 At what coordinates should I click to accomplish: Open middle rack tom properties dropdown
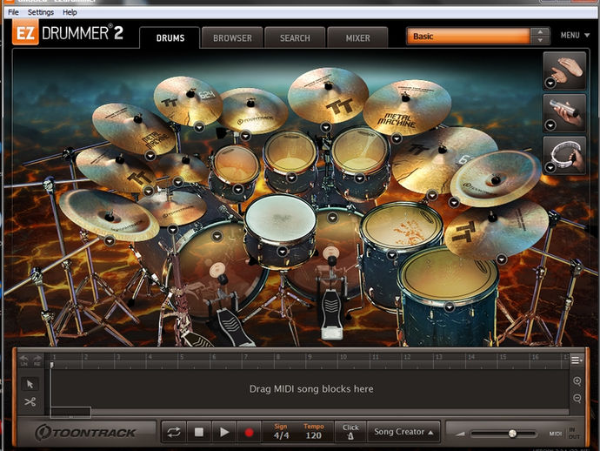(291, 178)
